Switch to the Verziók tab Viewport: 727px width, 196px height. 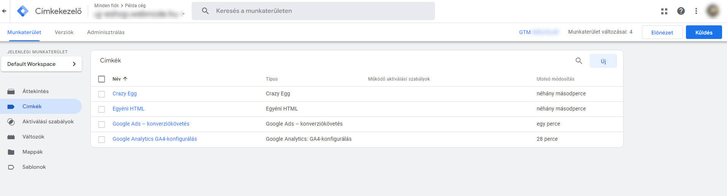tap(64, 32)
